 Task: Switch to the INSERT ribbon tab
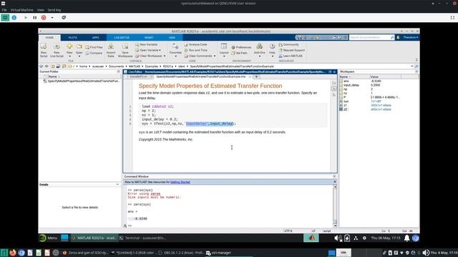149,38
